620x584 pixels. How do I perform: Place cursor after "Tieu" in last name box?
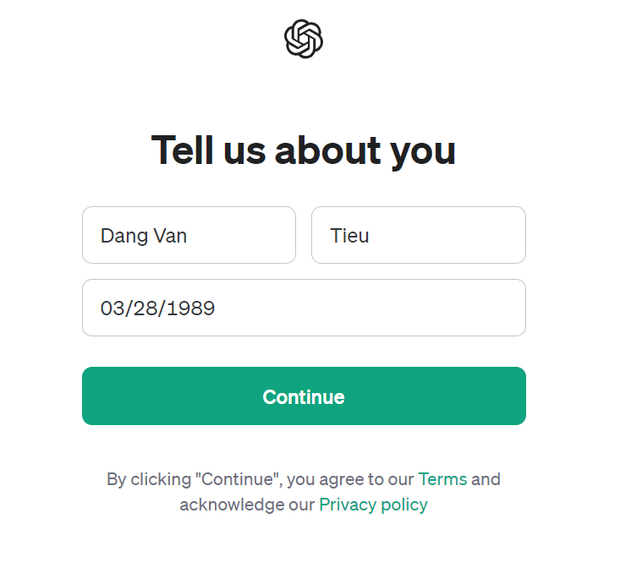tap(370, 236)
